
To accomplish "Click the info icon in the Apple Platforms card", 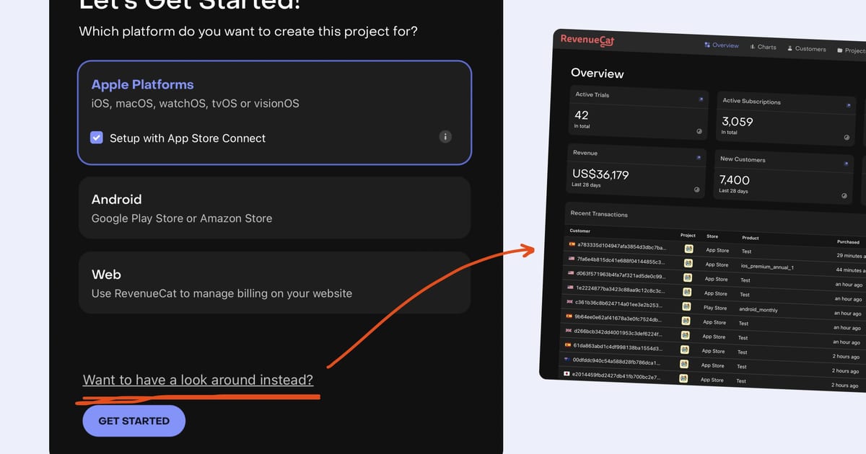I will 445,136.
